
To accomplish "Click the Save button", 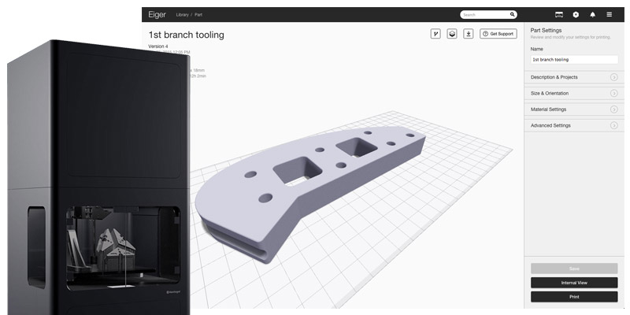I will (573, 269).
